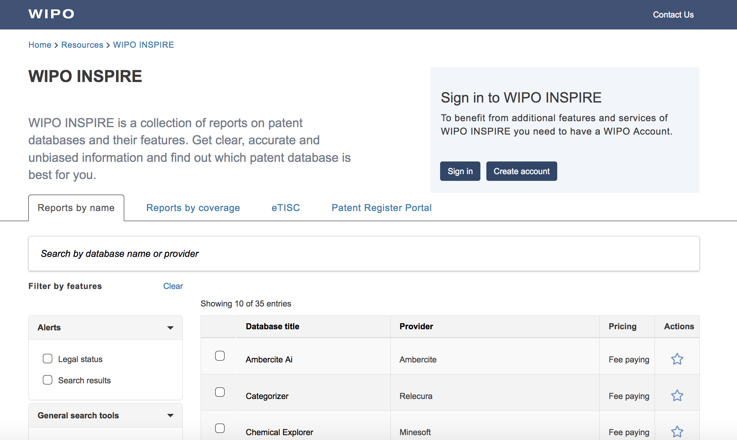Select the Ambercite Ai row checkbox

(x=220, y=356)
